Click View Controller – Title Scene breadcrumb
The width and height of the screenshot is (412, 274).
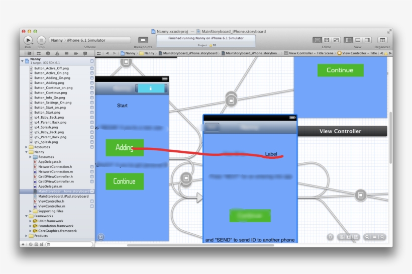(311, 53)
